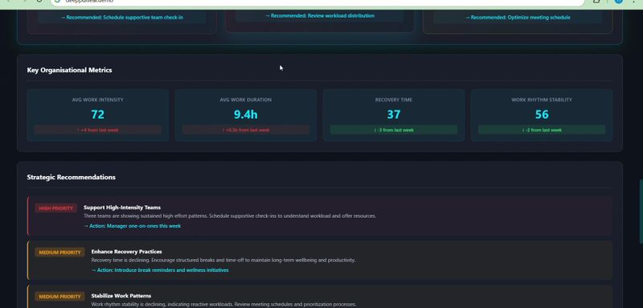Select the HIGH PRIORITY badge

pos(55,208)
